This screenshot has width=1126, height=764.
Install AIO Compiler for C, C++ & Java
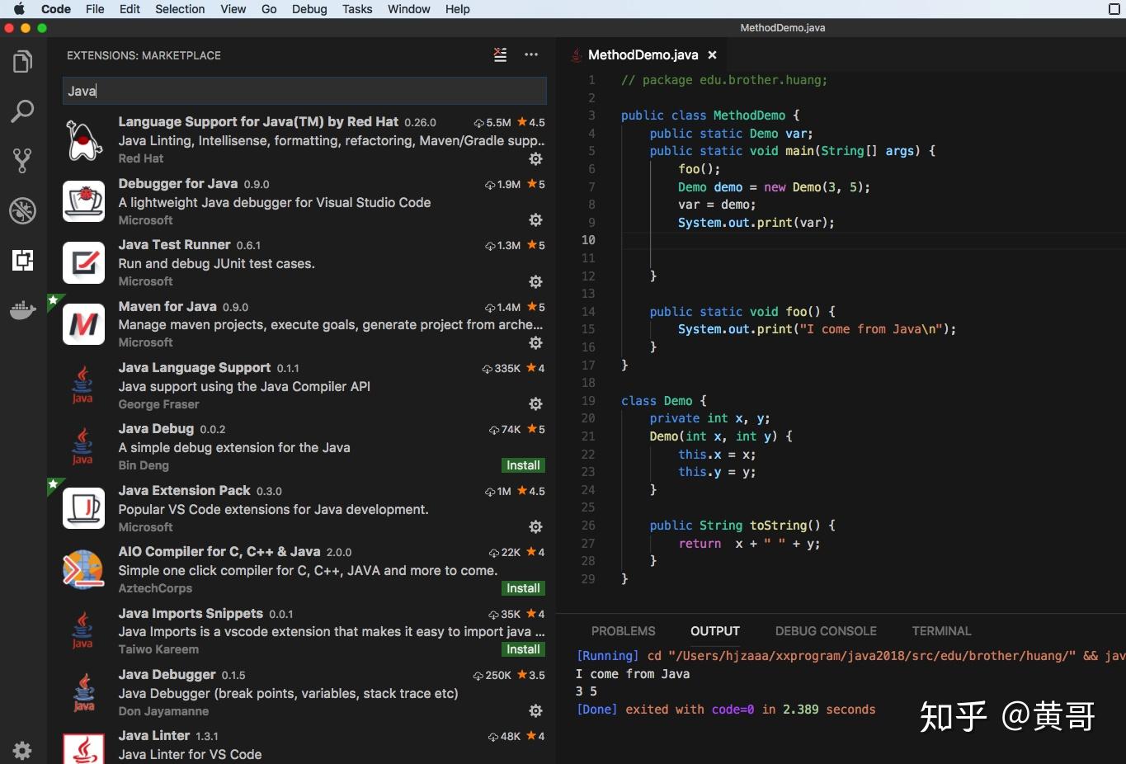tap(523, 588)
